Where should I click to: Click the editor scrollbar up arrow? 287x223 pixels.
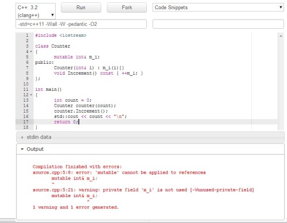[x=281, y=36]
